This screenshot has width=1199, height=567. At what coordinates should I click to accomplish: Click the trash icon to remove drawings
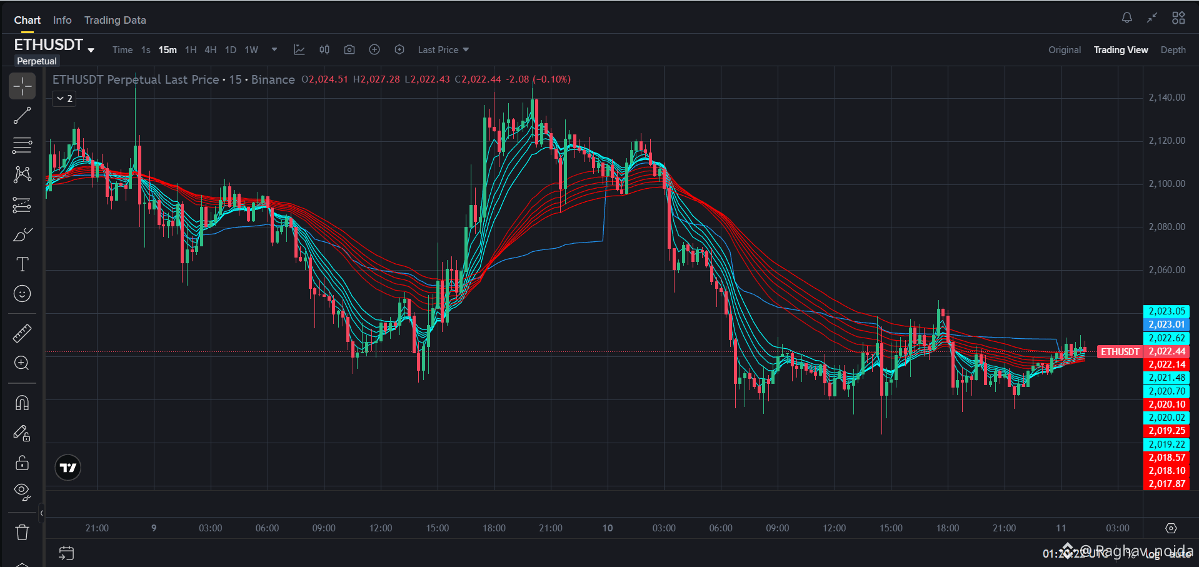point(22,532)
